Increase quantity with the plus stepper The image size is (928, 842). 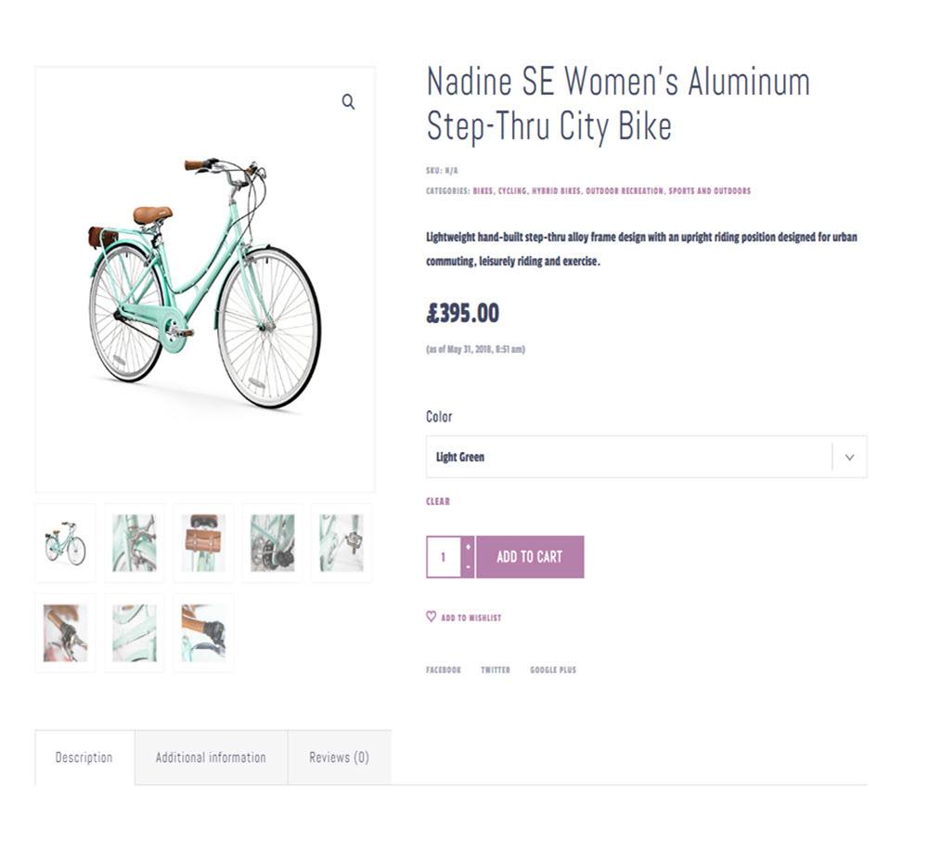tap(468, 547)
